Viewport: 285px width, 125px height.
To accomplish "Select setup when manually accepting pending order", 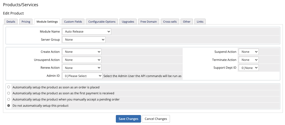I will pyautogui.click(x=9, y=99).
